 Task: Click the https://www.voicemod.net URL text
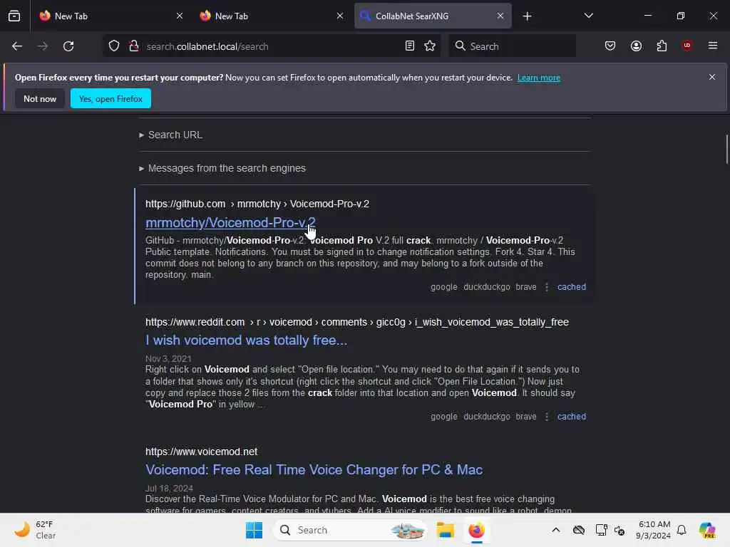point(201,452)
